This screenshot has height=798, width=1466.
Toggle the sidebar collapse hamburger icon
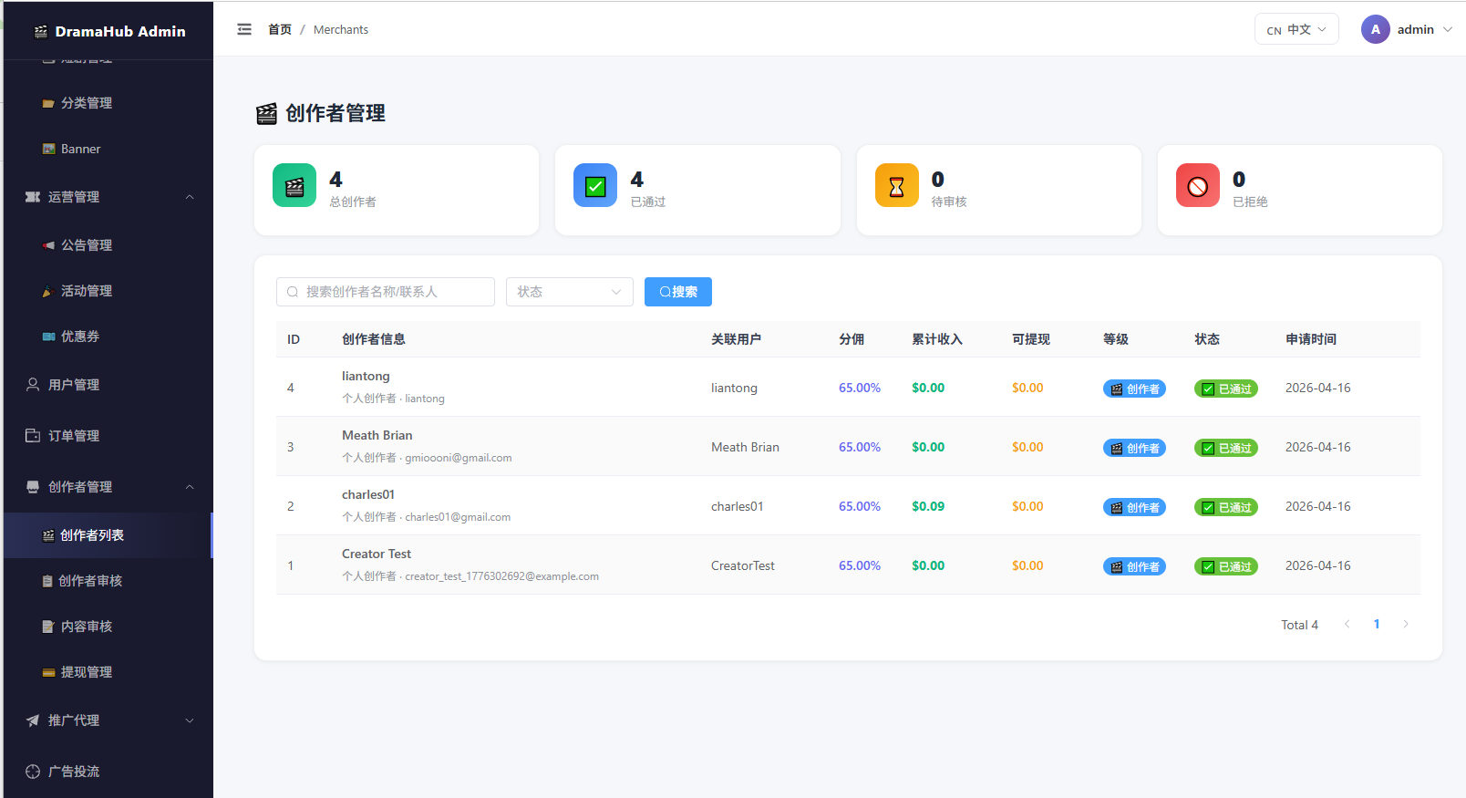point(244,29)
